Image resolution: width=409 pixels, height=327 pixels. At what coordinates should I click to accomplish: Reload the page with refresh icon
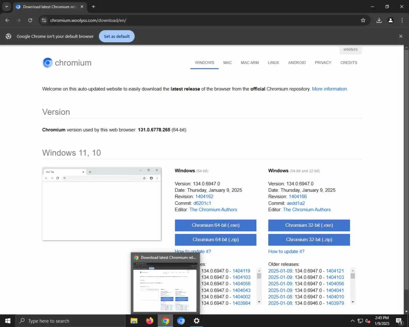pyautogui.click(x=30, y=20)
